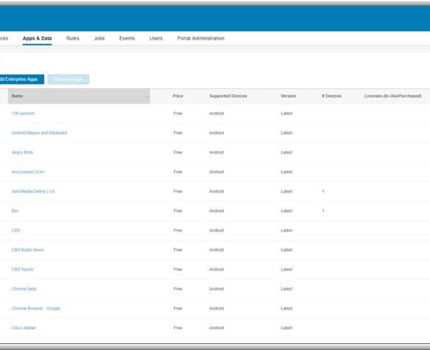Sort by # Devices column header
The height and width of the screenshot is (350, 430).
pyautogui.click(x=332, y=96)
